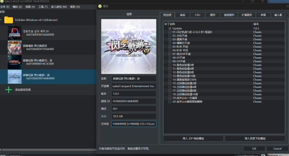Check the 14-道具掉落率100% checkbox

pos(170,80)
